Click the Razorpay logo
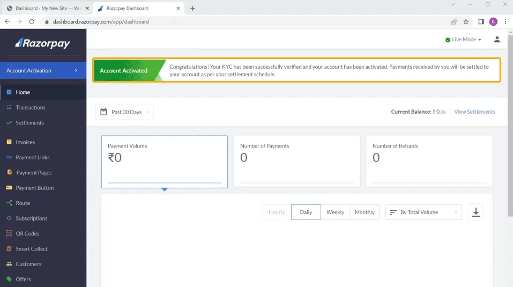 click(x=43, y=43)
